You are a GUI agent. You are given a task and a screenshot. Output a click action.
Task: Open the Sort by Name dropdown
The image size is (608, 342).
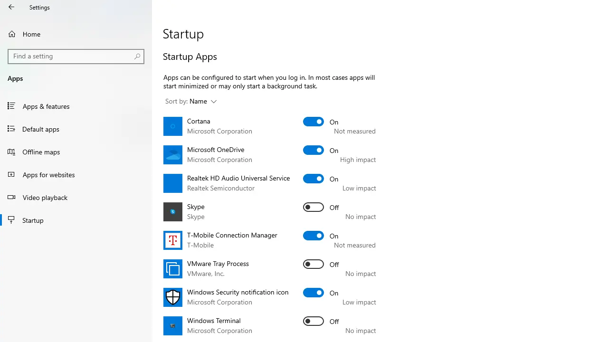(x=191, y=102)
